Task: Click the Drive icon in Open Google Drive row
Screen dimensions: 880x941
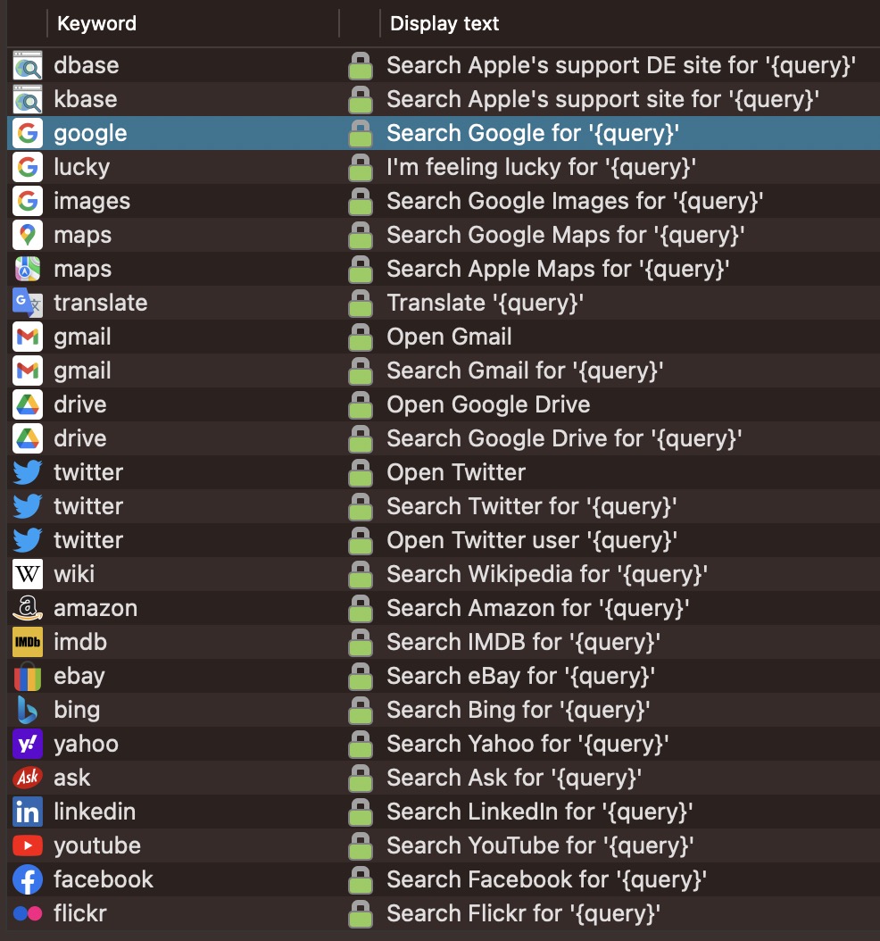Action: coord(28,404)
